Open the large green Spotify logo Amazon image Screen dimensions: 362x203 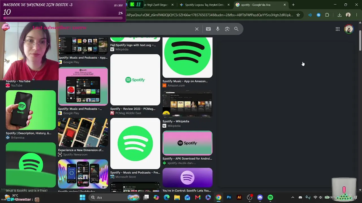(188, 58)
